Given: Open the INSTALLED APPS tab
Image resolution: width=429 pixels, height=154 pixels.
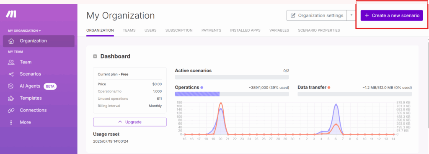Looking at the screenshot, I should point(245,30).
